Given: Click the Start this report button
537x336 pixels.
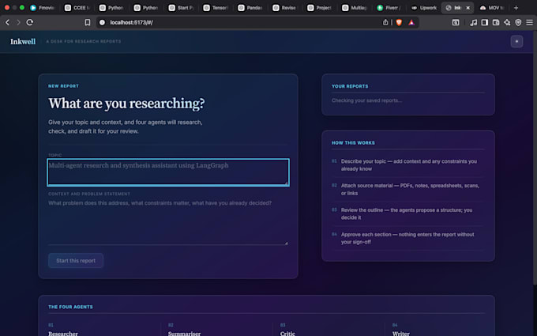Looking at the screenshot, I should coord(76,261).
